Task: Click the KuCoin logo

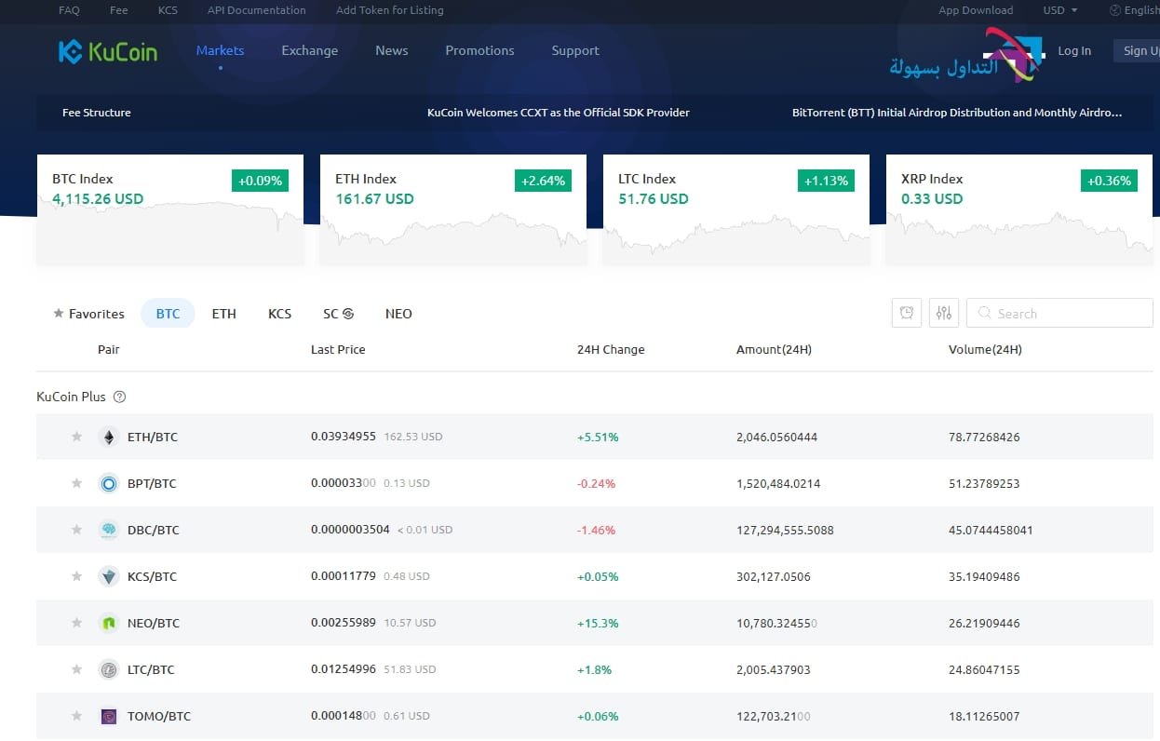Action: tap(107, 51)
